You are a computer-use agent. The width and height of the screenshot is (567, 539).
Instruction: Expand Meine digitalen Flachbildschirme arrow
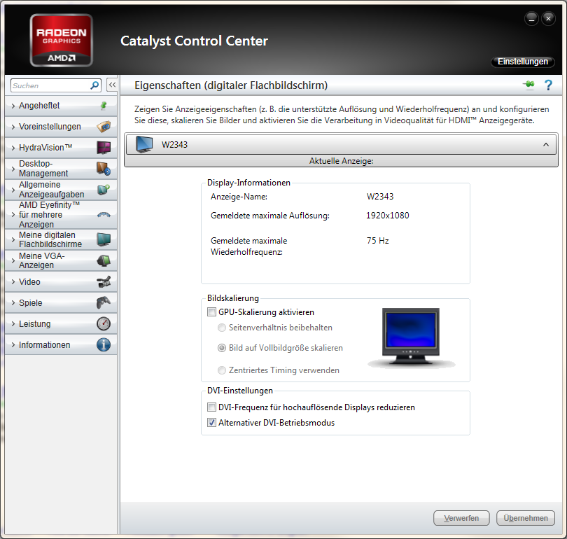coord(13,239)
